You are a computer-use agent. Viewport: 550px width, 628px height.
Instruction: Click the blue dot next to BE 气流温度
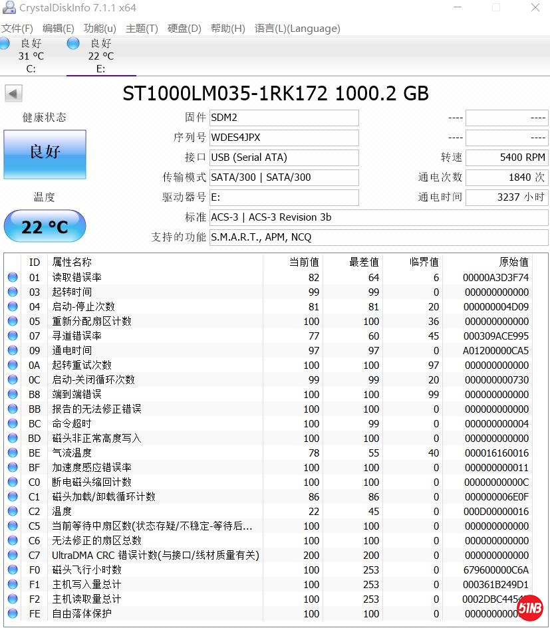coord(12,453)
